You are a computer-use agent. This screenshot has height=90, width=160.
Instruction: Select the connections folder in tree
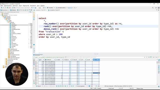(6, 14)
